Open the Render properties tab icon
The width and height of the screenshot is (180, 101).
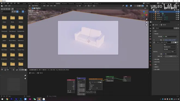point(150,28)
